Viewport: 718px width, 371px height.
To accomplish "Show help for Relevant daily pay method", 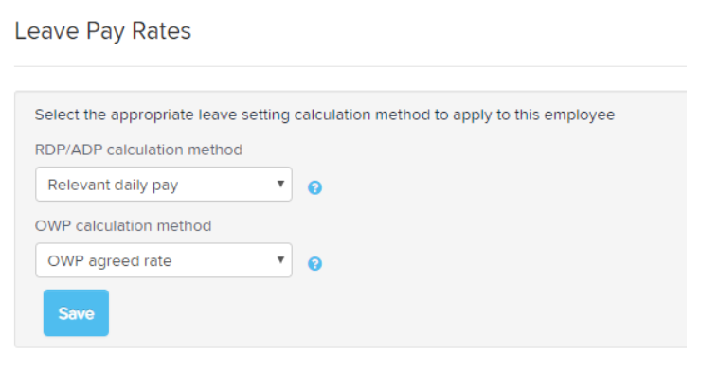I will point(314,187).
